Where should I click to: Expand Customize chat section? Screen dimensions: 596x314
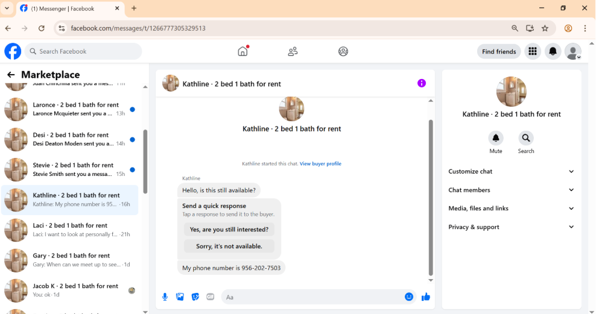(511, 172)
